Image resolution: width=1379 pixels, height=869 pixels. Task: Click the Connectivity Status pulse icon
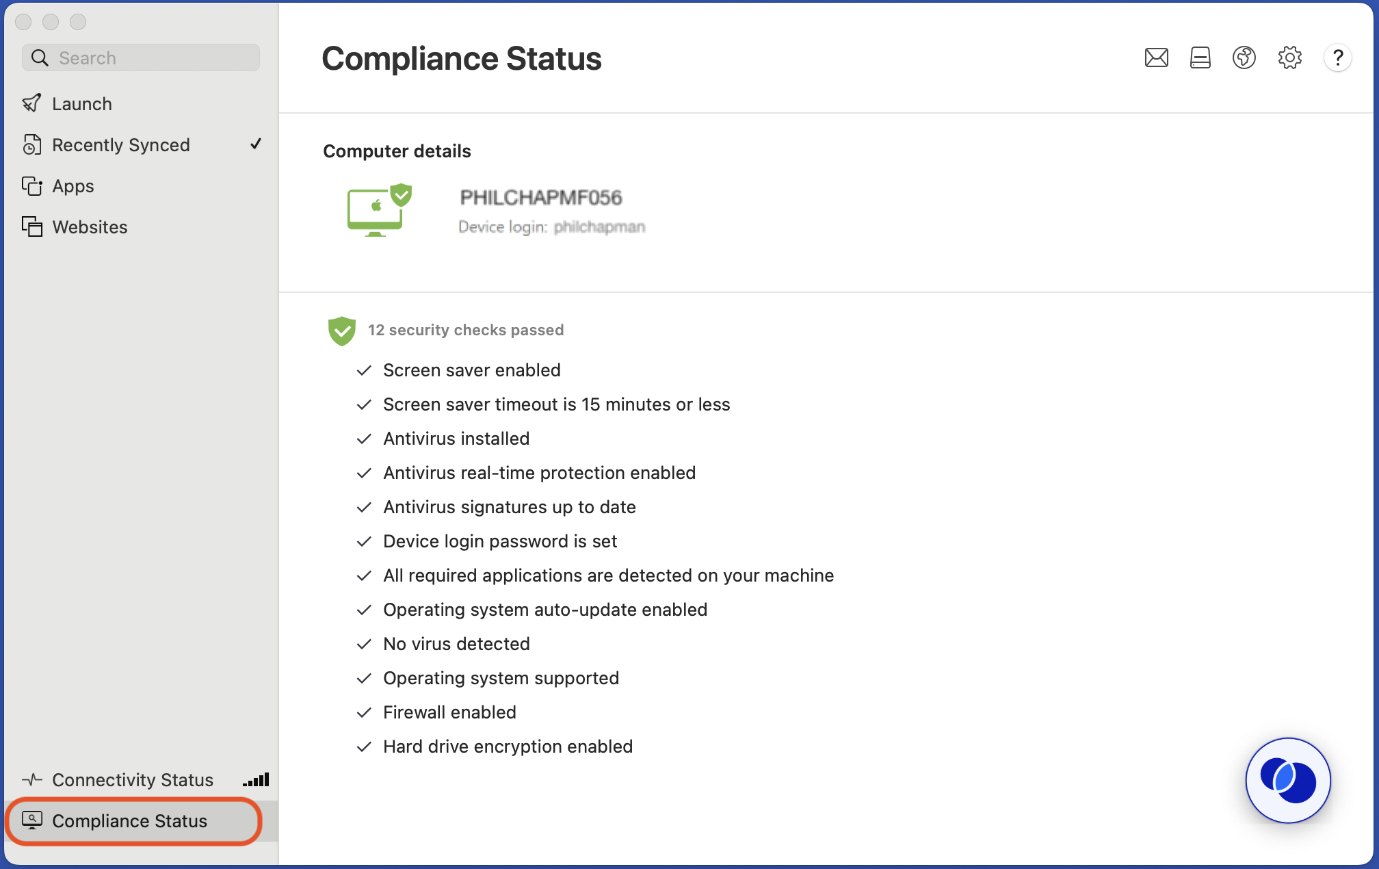pyautogui.click(x=31, y=779)
